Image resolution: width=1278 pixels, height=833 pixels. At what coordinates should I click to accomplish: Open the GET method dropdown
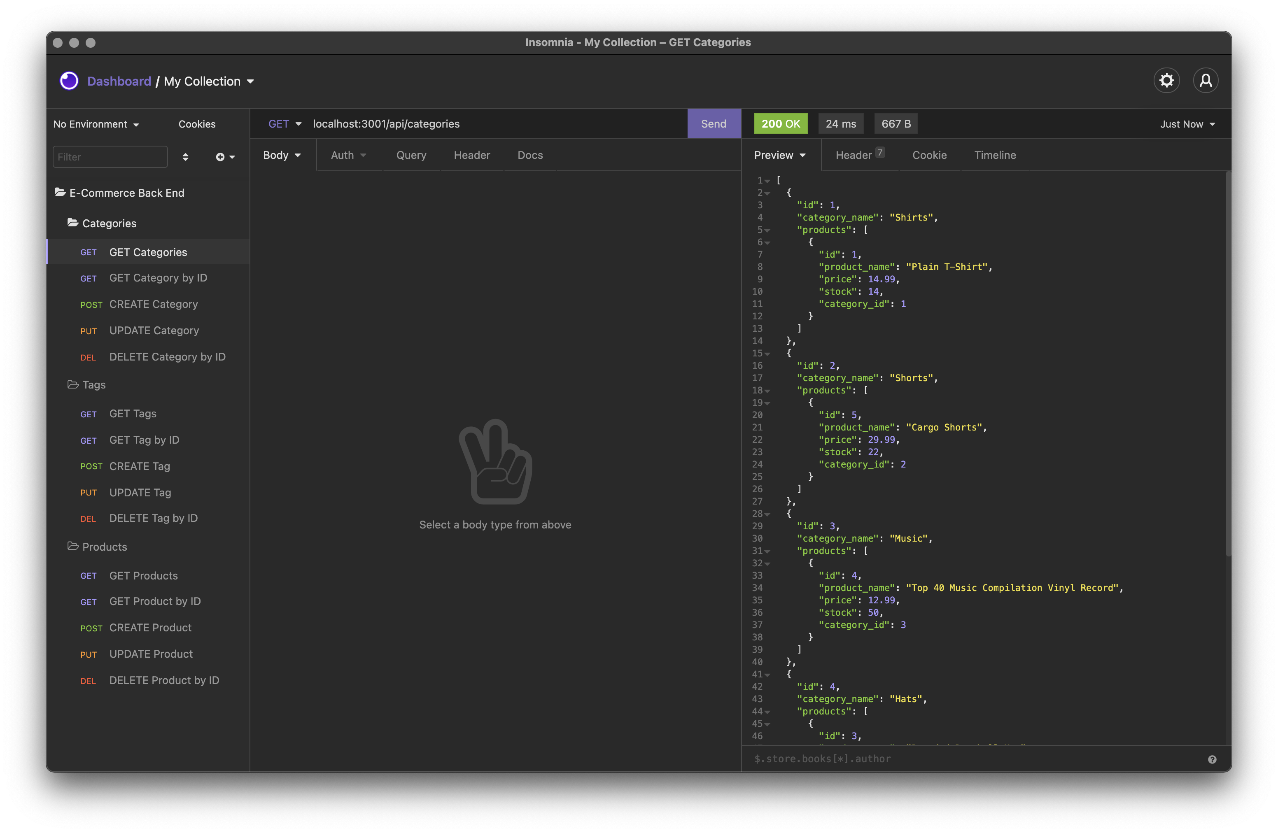click(285, 123)
